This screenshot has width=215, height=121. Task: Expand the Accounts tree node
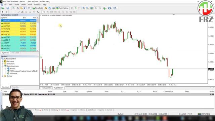2,61
